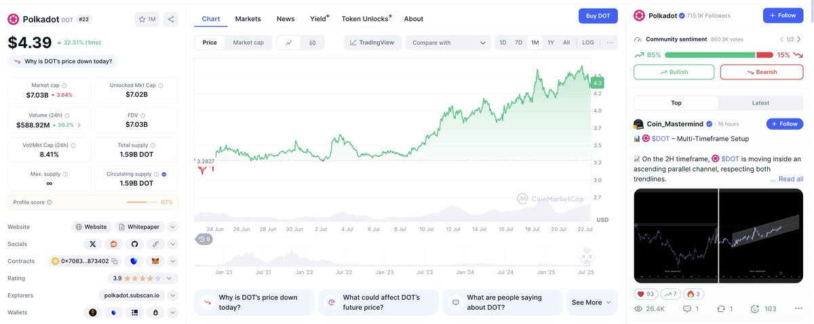Click the fire reaction with 3
The image size is (814, 324).
(694, 293)
